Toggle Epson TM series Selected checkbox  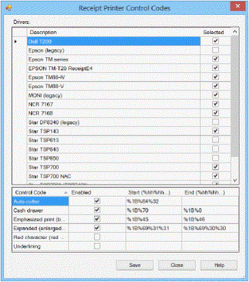216,59
